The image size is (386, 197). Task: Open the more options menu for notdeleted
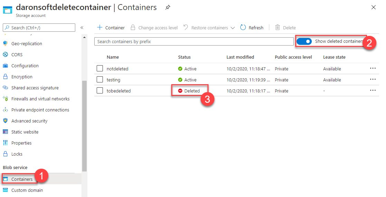[373, 68]
